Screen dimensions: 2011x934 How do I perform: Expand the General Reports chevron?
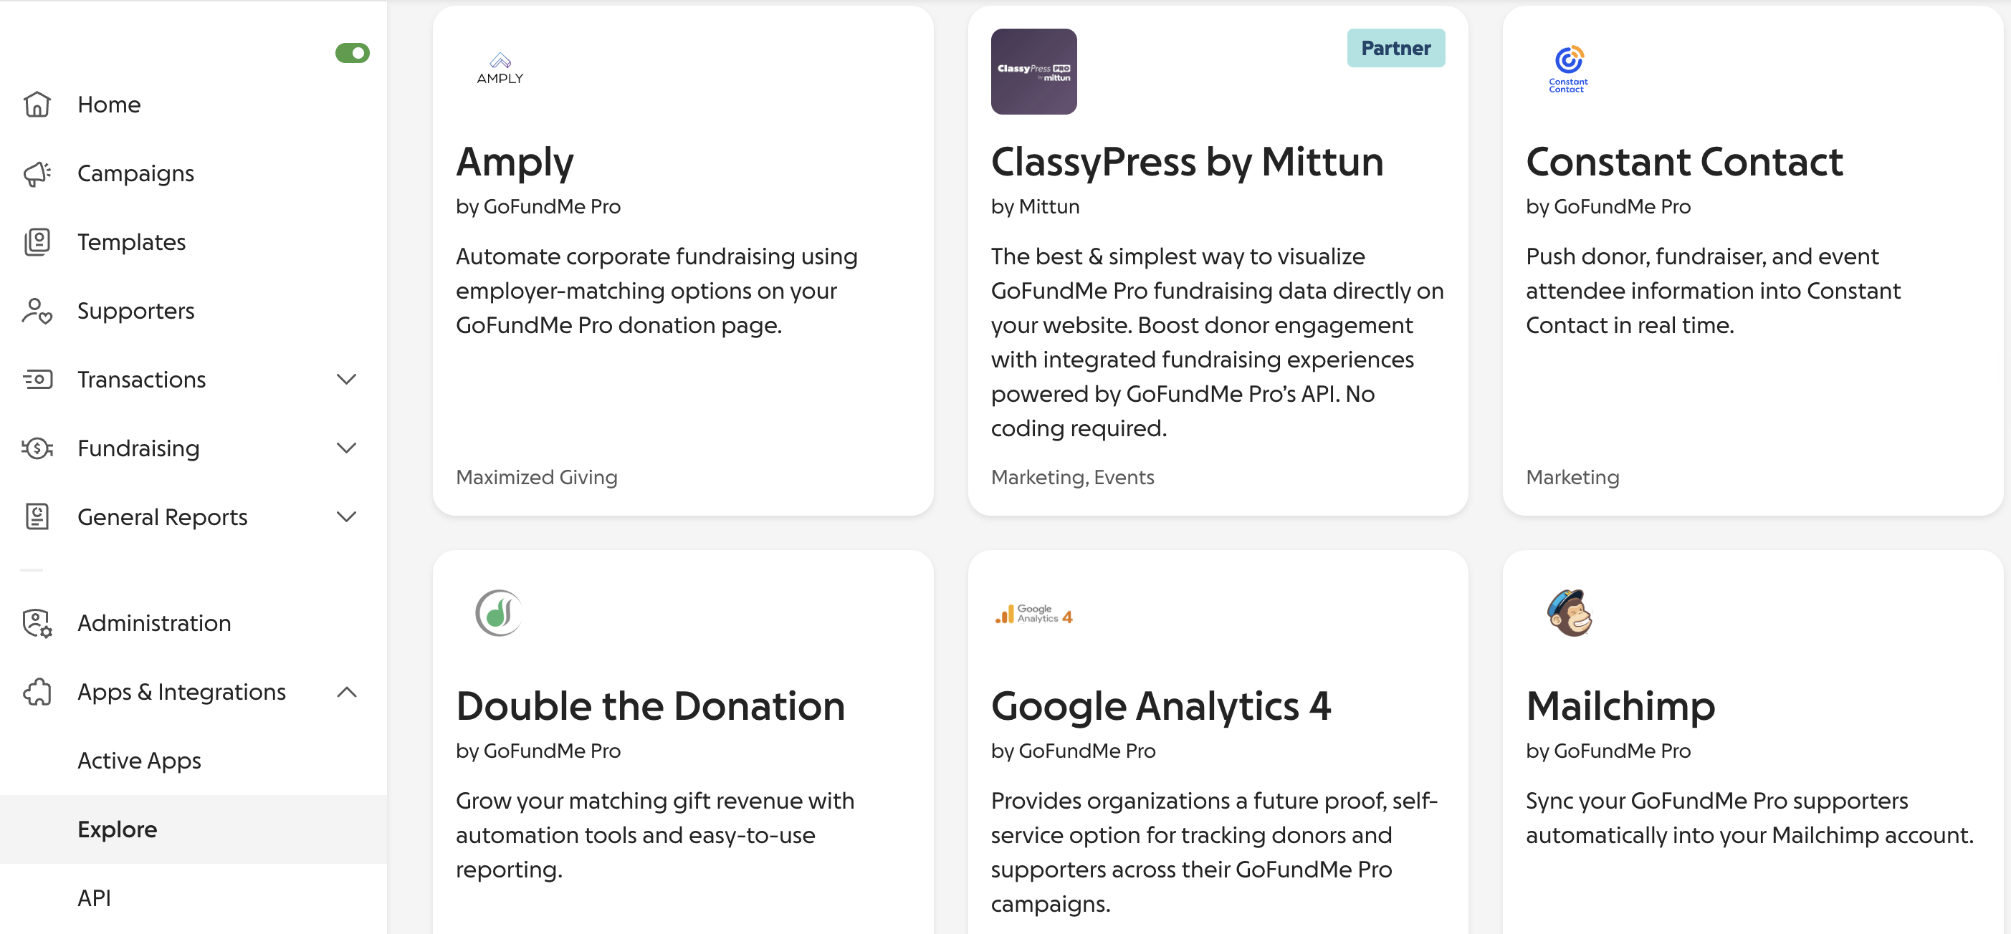[346, 516]
